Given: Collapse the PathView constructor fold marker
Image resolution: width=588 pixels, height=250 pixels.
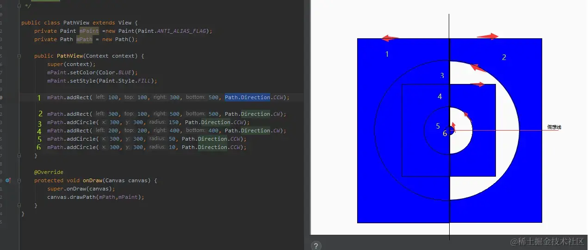Looking at the screenshot, I should 19,56.
